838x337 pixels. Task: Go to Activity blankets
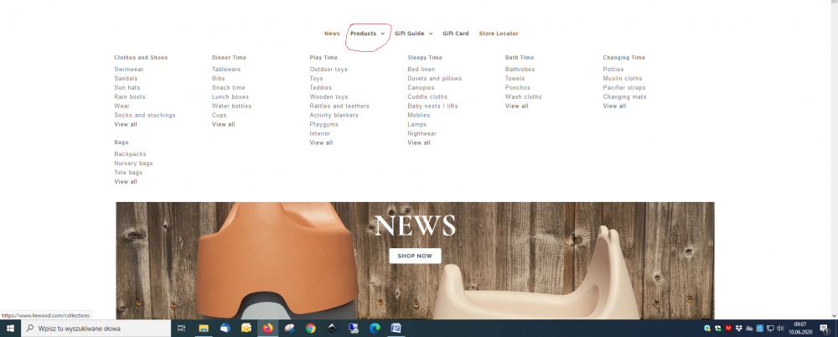(x=334, y=115)
